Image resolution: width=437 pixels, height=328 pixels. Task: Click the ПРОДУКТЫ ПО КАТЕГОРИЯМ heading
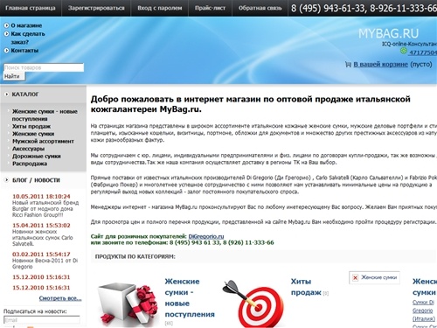tap(135, 256)
